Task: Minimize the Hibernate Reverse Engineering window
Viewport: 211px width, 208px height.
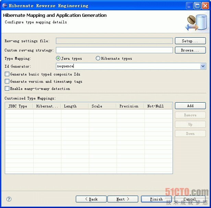Action: 189,6
